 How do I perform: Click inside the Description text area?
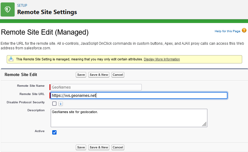click(x=128, y=118)
